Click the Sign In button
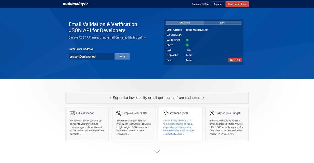 [x=217, y=4]
